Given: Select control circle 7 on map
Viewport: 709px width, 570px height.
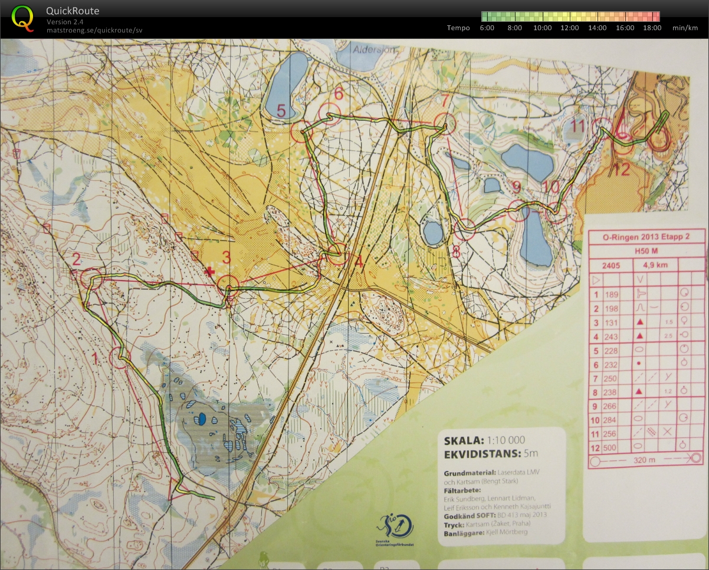Looking at the screenshot, I should point(447,123).
